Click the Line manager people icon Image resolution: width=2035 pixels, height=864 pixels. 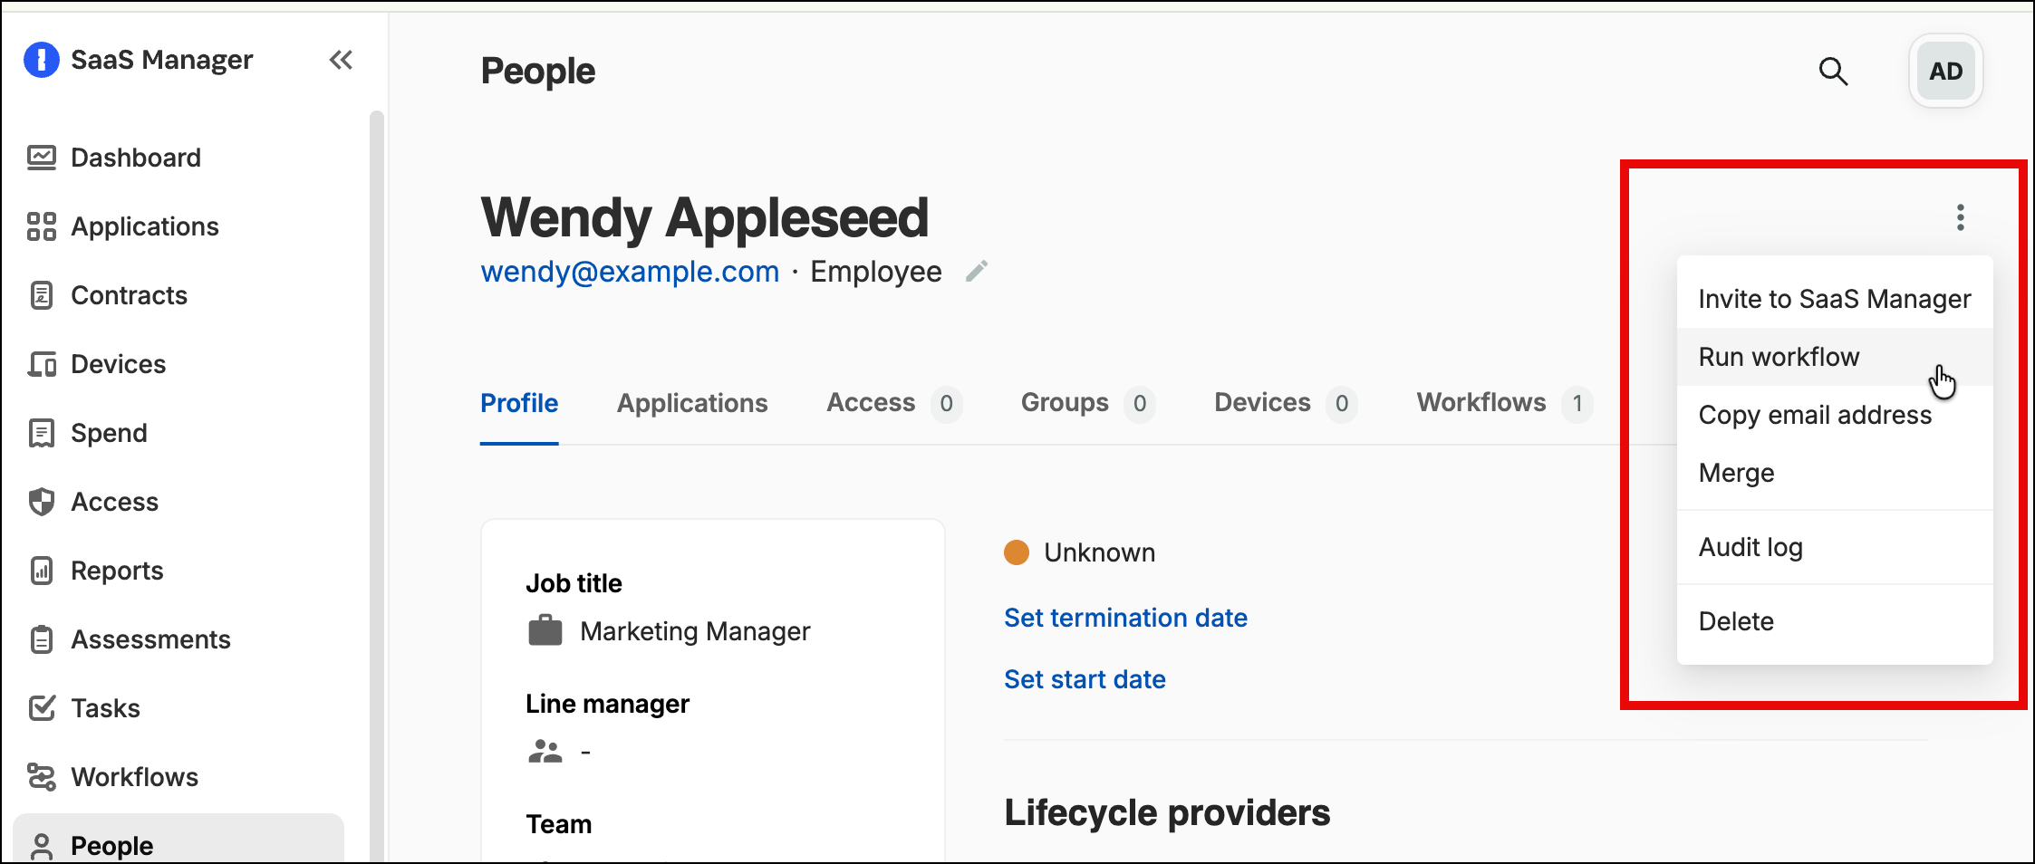pos(545,752)
